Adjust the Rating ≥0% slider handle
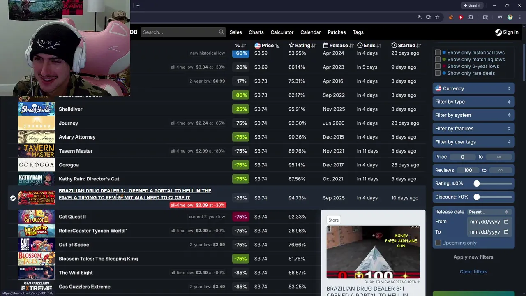The width and height of the screenshot is (526, 296). pyautogui.click(x=477, y=183)
